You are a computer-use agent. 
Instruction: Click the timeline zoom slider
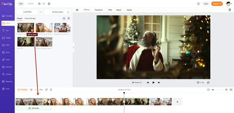click(x=217, y=90)
